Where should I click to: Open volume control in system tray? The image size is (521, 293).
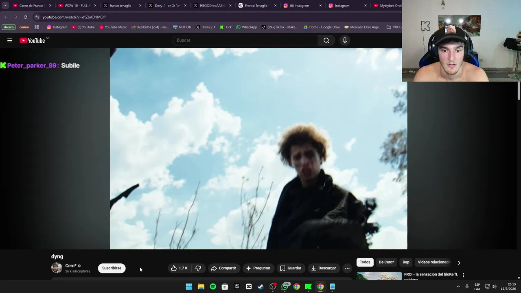[x=494, y=286]
